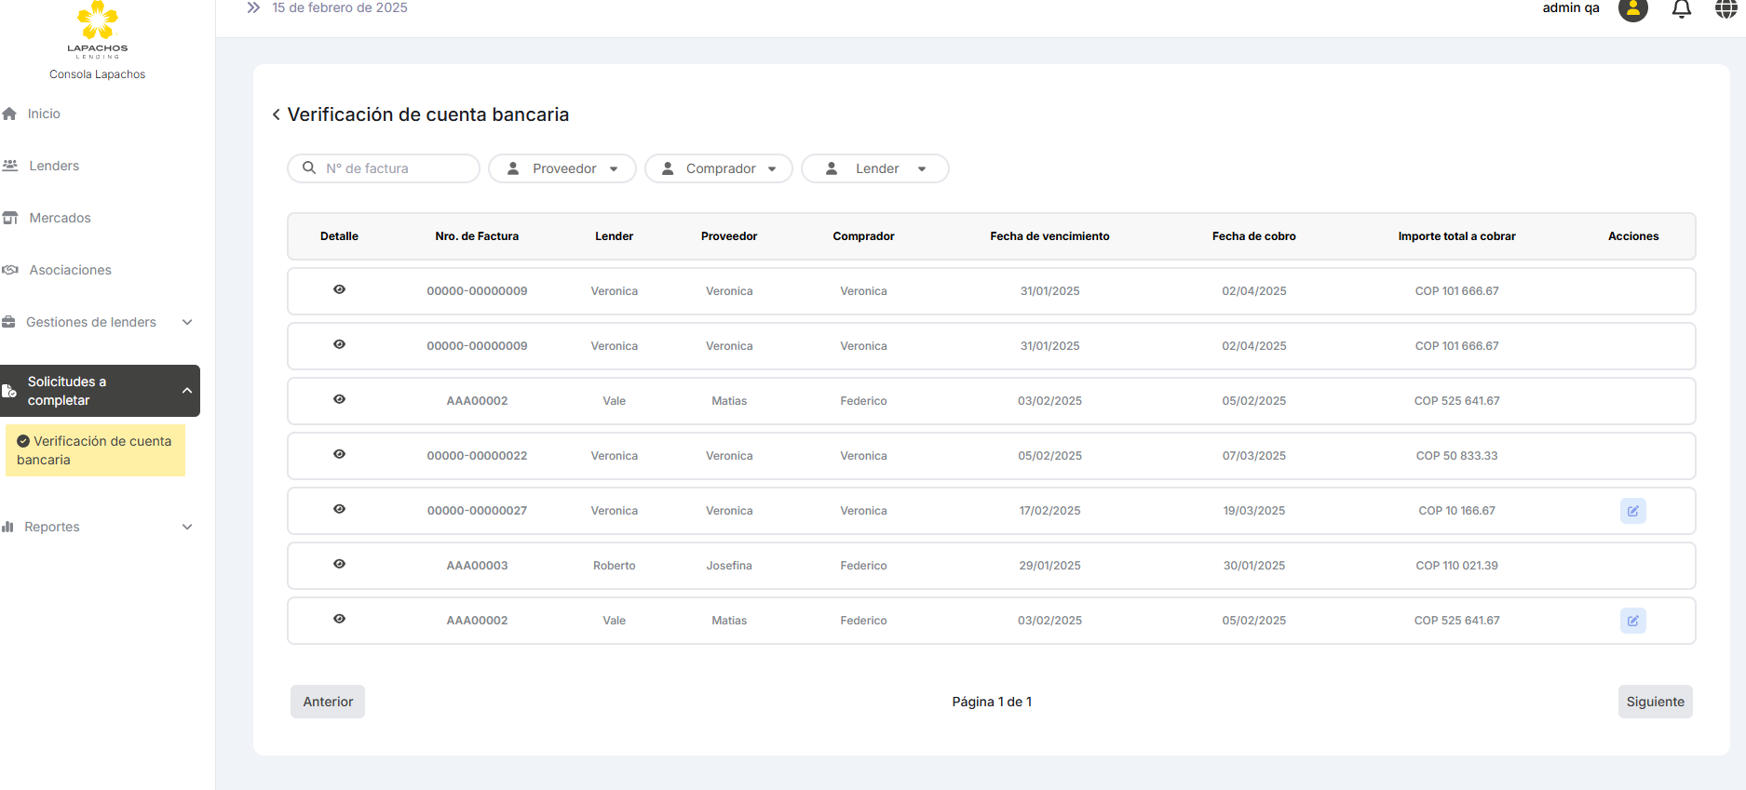This screenshot has height=790, width=1746.
Task: Open the Proveedor filter dropdown
Action: (562, 168)
